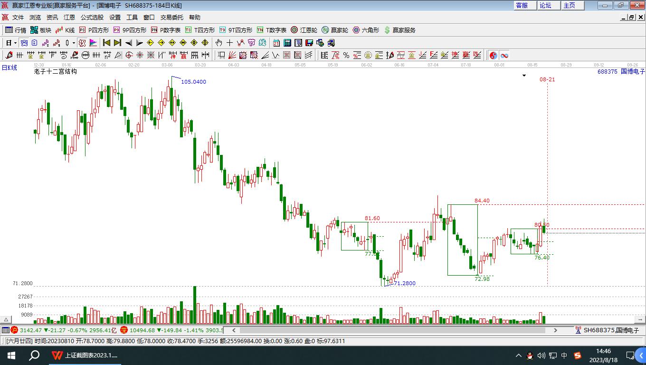Select the compass target circle tool
The width and height of the screenshot is (646, 365).
coord(129,56)
